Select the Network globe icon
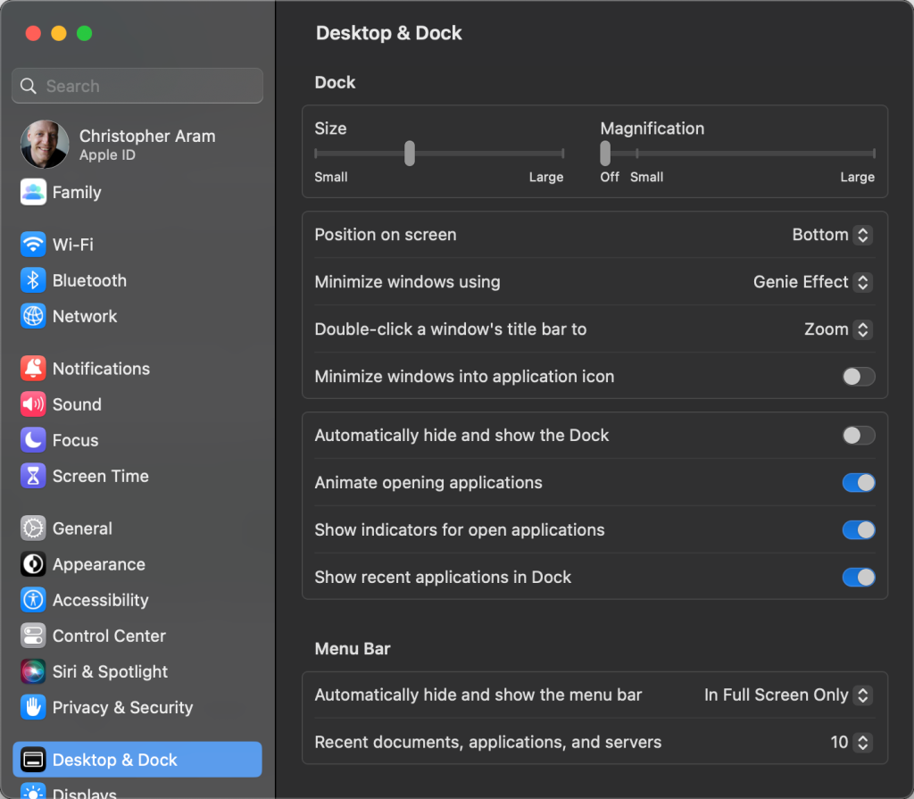The width and height of the screenshot is (914, 799). point(33,316)
